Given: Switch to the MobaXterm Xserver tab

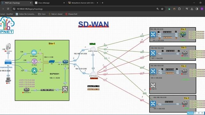Looking at the screenshot, I should point(83,3).
